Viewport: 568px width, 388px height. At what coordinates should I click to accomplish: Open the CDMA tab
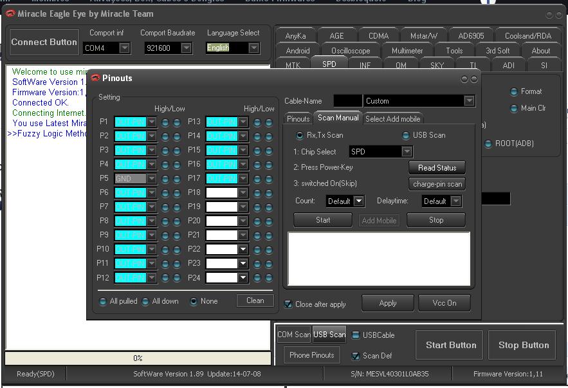[378, 36]
